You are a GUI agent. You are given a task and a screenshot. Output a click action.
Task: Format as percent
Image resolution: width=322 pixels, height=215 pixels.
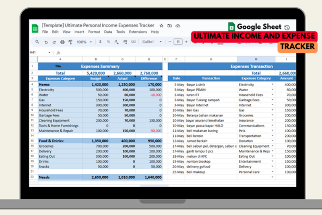[x=108, y=42]
